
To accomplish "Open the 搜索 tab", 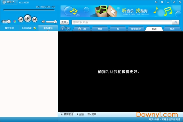I will click(100, 29).
